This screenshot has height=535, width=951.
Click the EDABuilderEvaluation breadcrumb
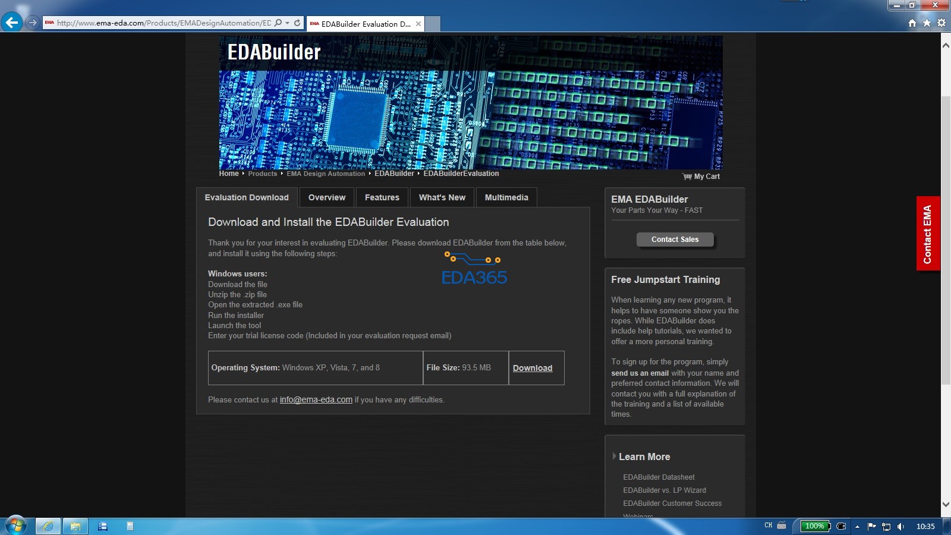(461, 174)
